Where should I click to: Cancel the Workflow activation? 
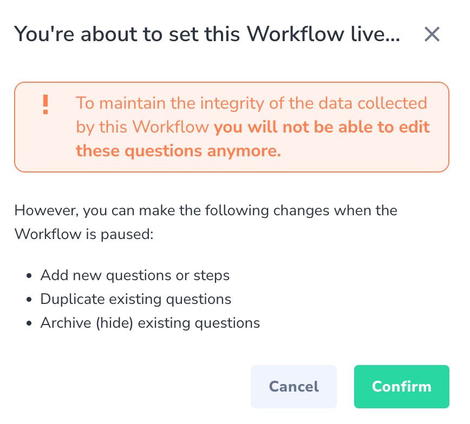pyautogui.click(x=293, y=387)
